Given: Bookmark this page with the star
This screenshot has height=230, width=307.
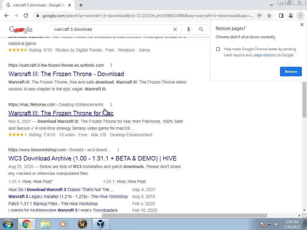Looking at the screenshot, I should 269,16.
